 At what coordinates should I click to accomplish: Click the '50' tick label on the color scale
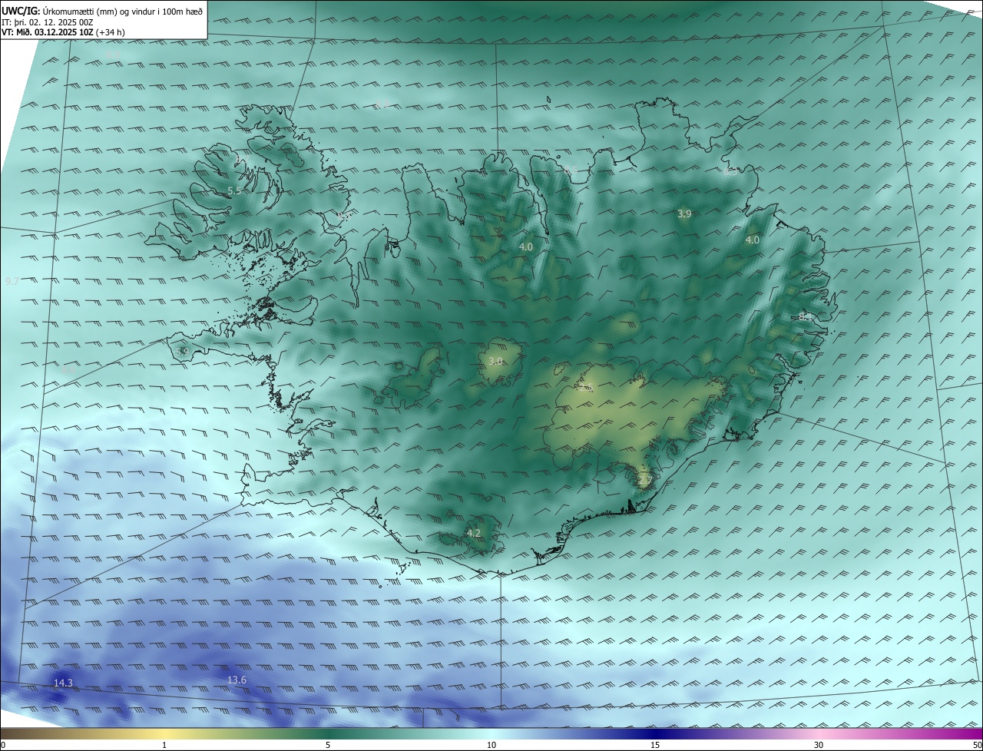click(x=977, y=745)
